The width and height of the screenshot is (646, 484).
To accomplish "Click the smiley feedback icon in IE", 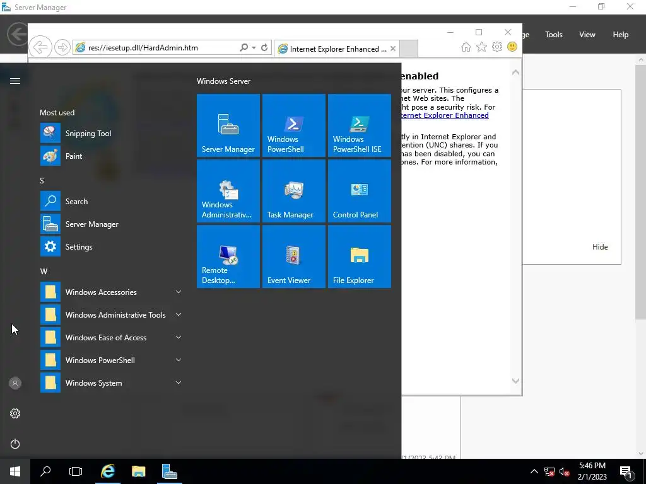I will pyautogui.click(x=512, y=47).
